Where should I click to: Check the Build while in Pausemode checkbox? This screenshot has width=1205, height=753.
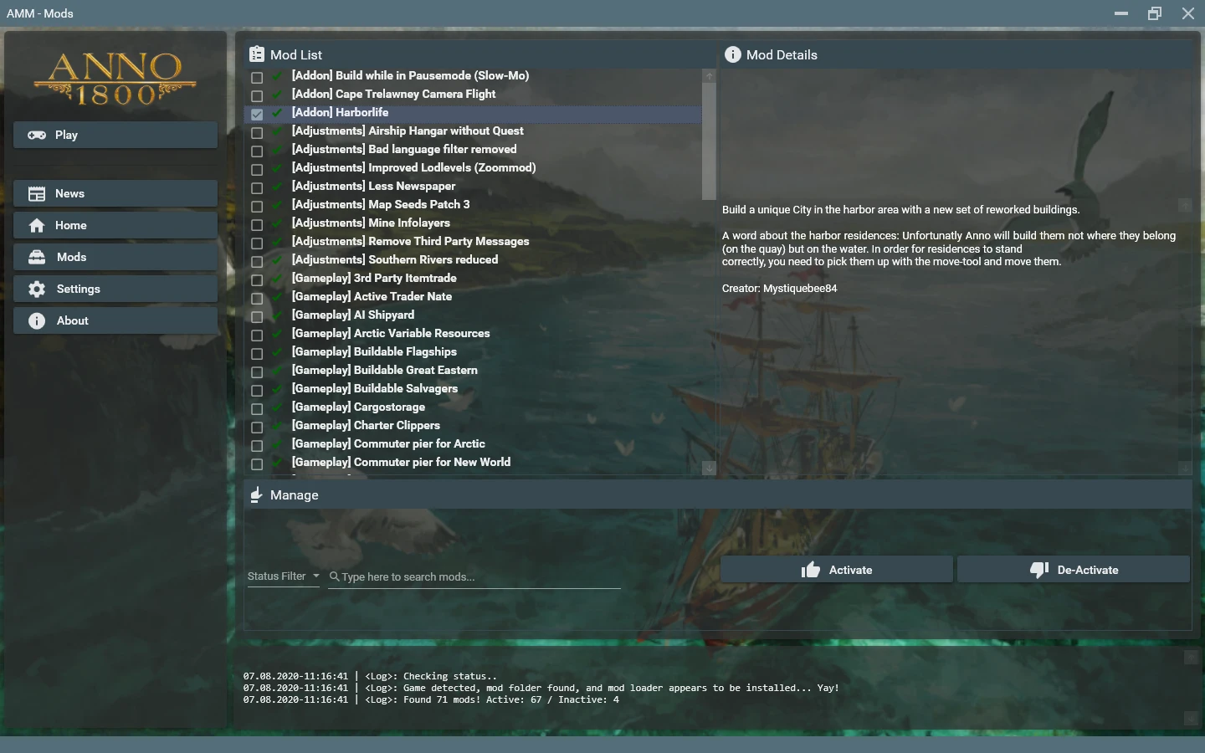(x=256, y=78)
